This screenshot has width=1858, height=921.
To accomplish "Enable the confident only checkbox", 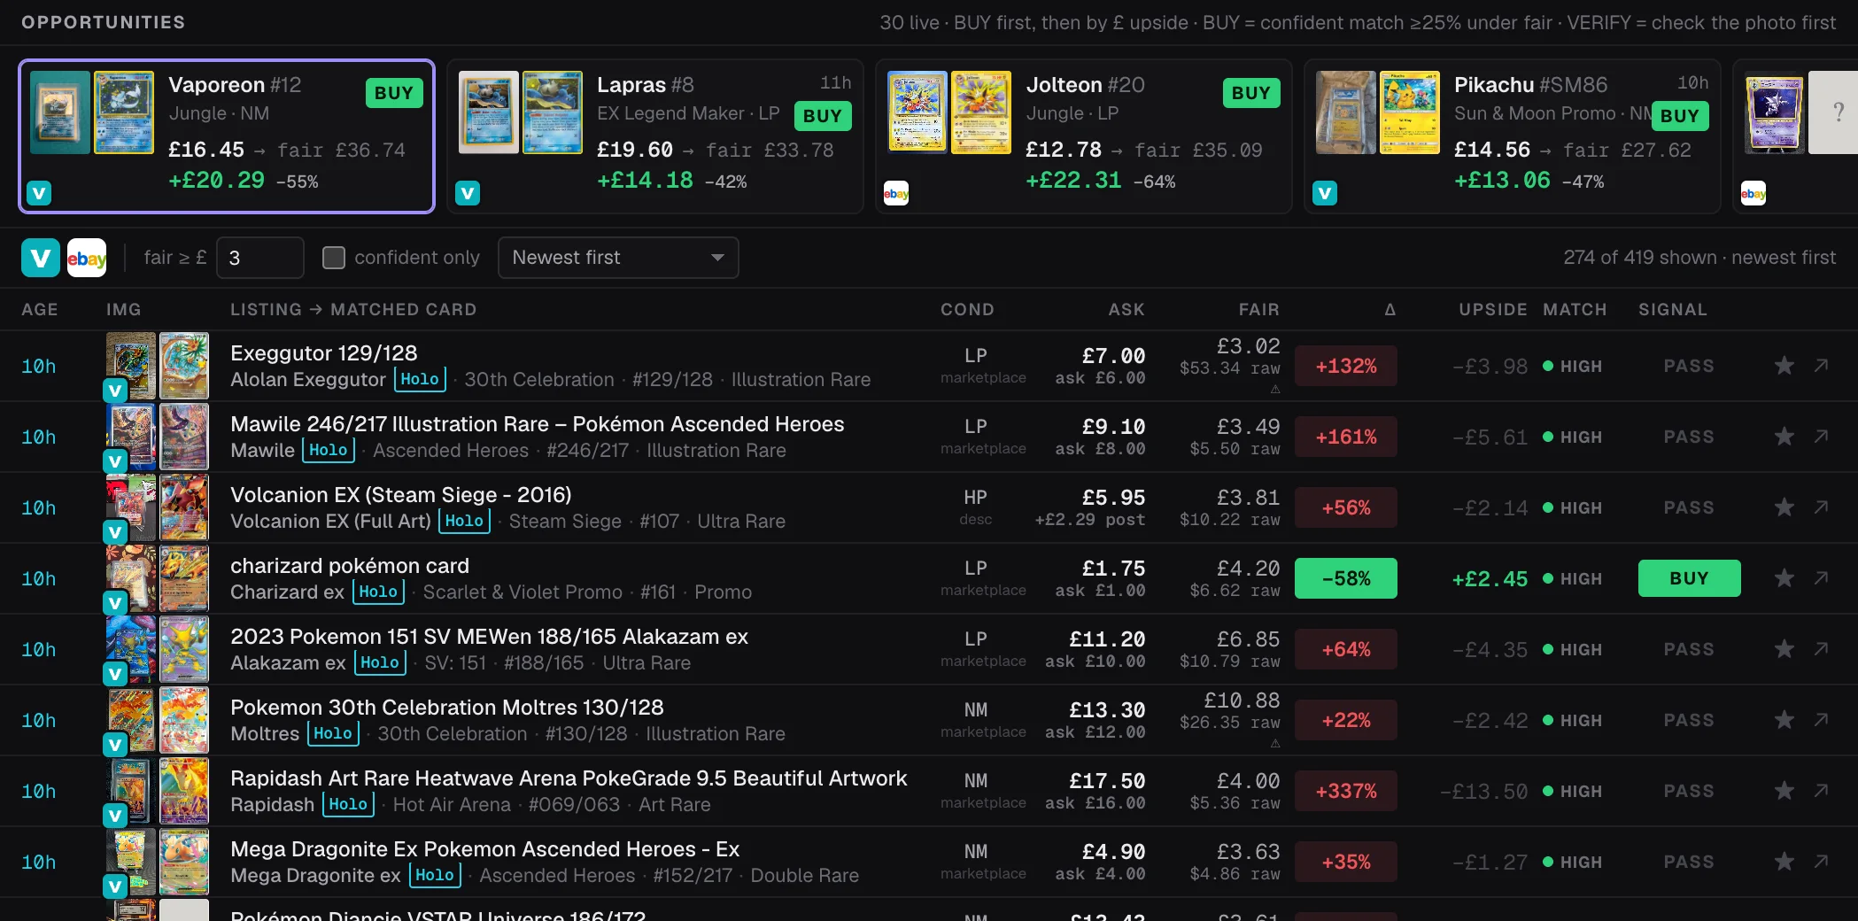I will click(x=334, y=258).
